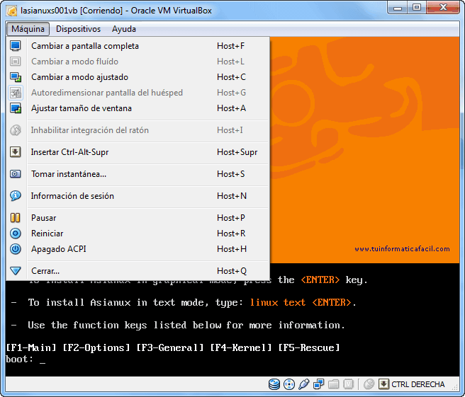
Task: Click the Host+F shortcut label
Action: pyautogui.click(x=230, y=46)
